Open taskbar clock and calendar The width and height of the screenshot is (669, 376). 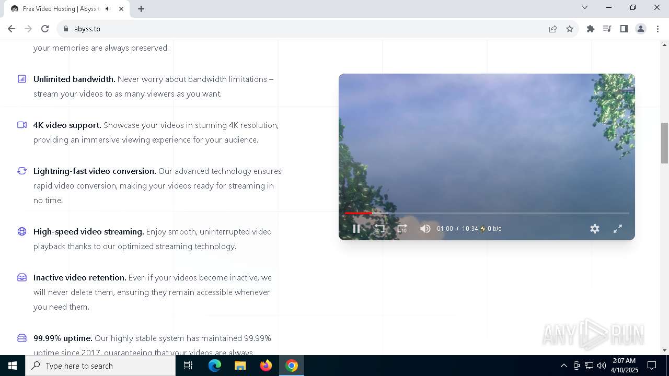[x=624, y=366]
